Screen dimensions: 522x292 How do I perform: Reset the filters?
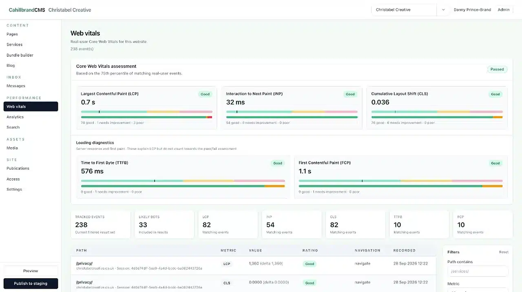[504, 252]
